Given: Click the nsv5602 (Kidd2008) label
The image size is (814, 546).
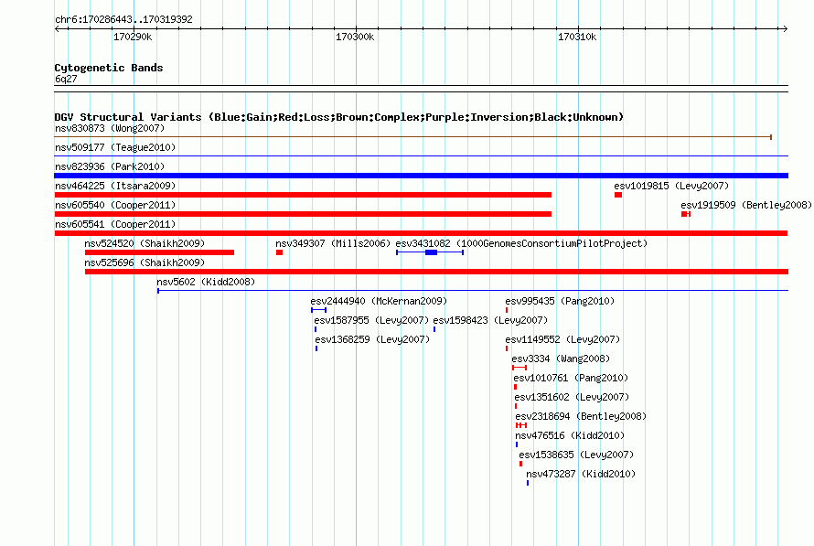Looking at the screenshot, I should pyautogui.click(x=206, y=282).
